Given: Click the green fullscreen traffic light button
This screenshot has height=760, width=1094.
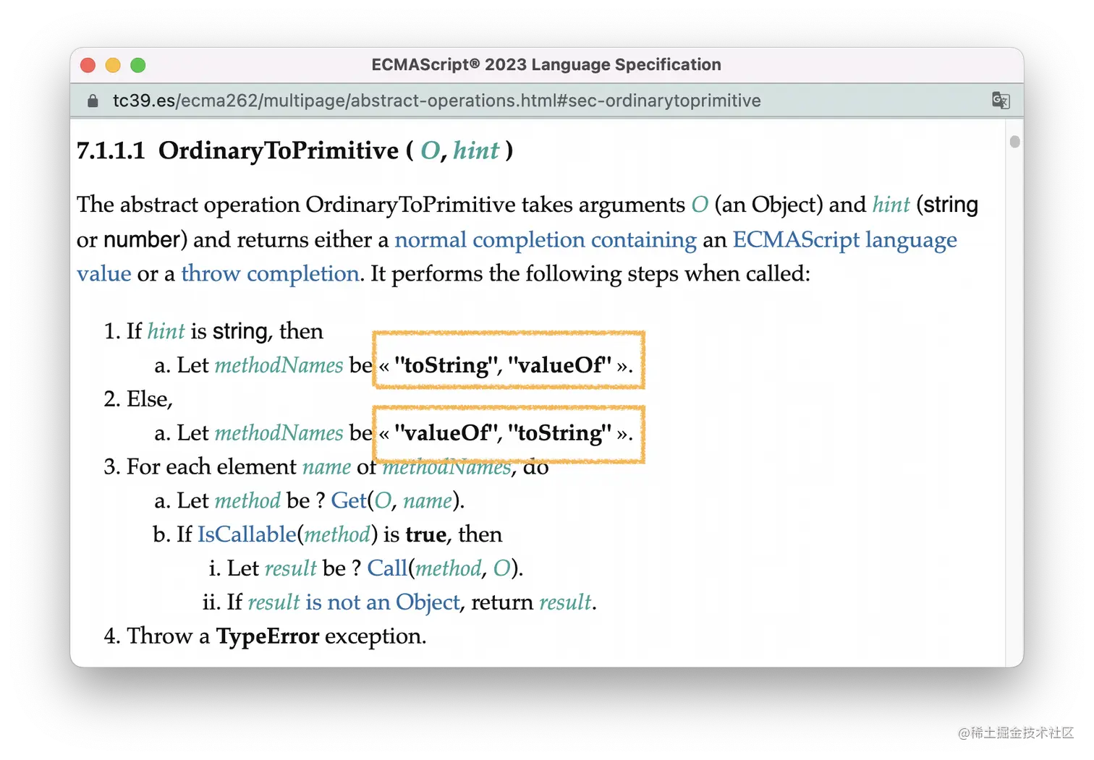Looking at the screenshot, I should click(138, 65).
